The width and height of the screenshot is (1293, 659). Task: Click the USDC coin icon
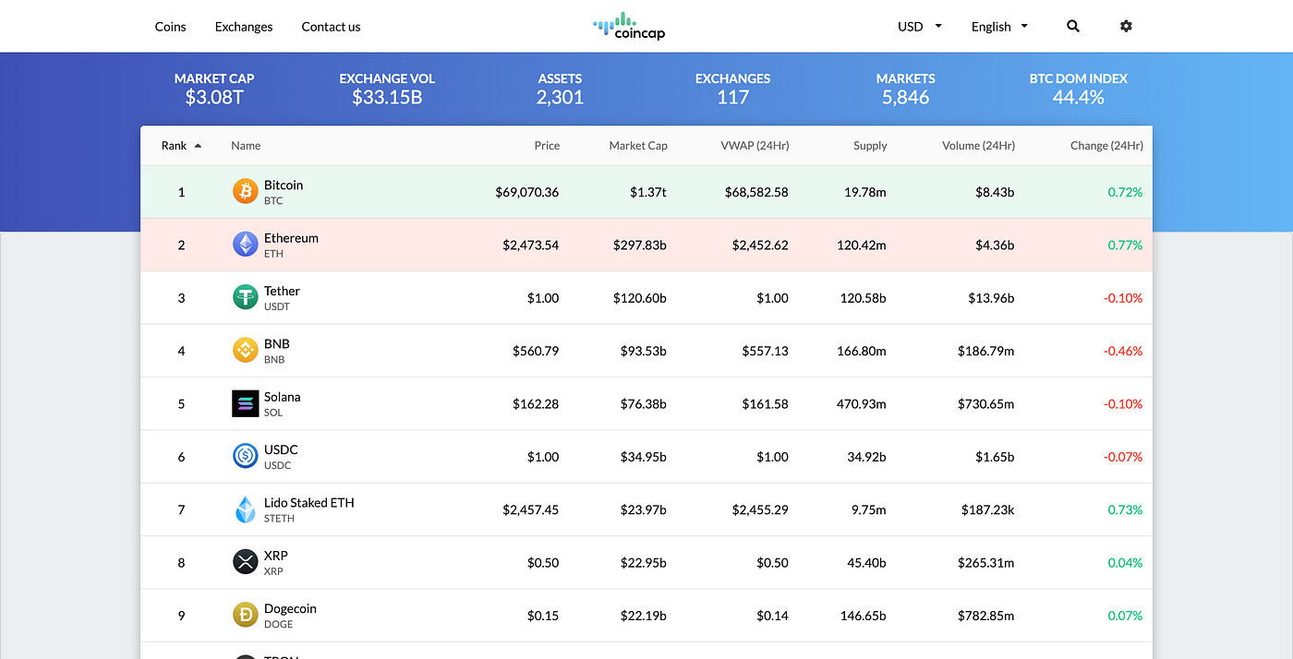[x=245, y=456]
